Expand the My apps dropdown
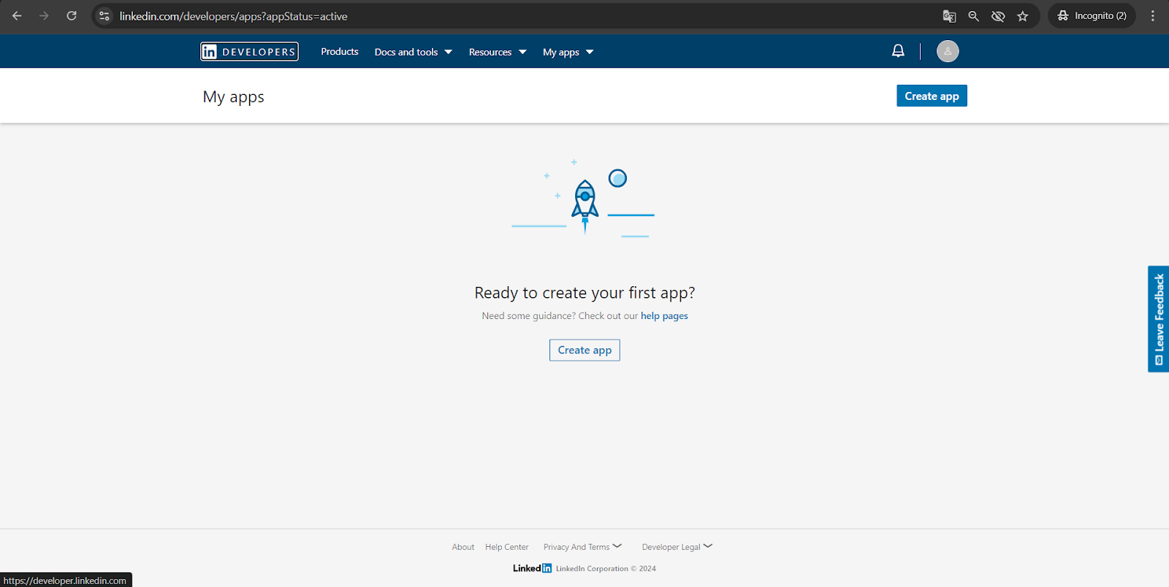Image resolution: width=1169 pixels, height=587 pixels. [x=568, y=52]
